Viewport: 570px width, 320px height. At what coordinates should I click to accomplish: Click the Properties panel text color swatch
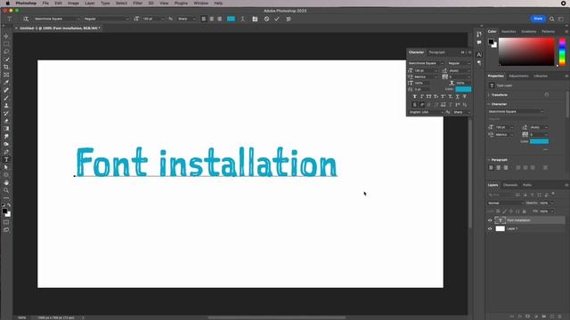click(x=539, y=141)
